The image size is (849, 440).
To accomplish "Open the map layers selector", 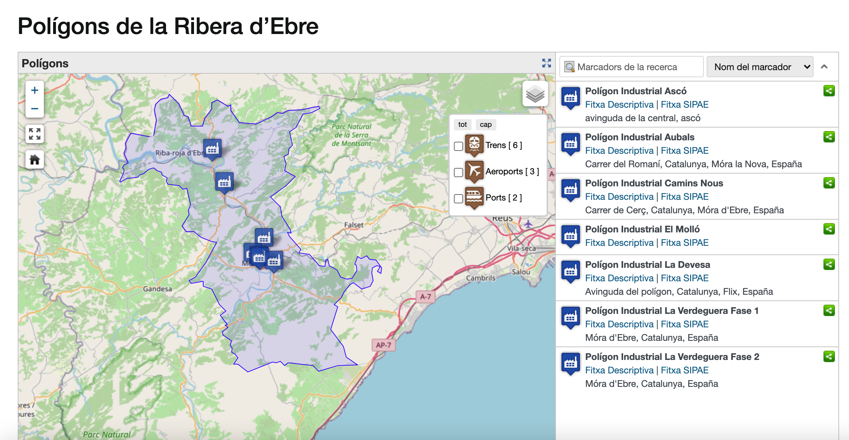I will click(x=535, y=94).
